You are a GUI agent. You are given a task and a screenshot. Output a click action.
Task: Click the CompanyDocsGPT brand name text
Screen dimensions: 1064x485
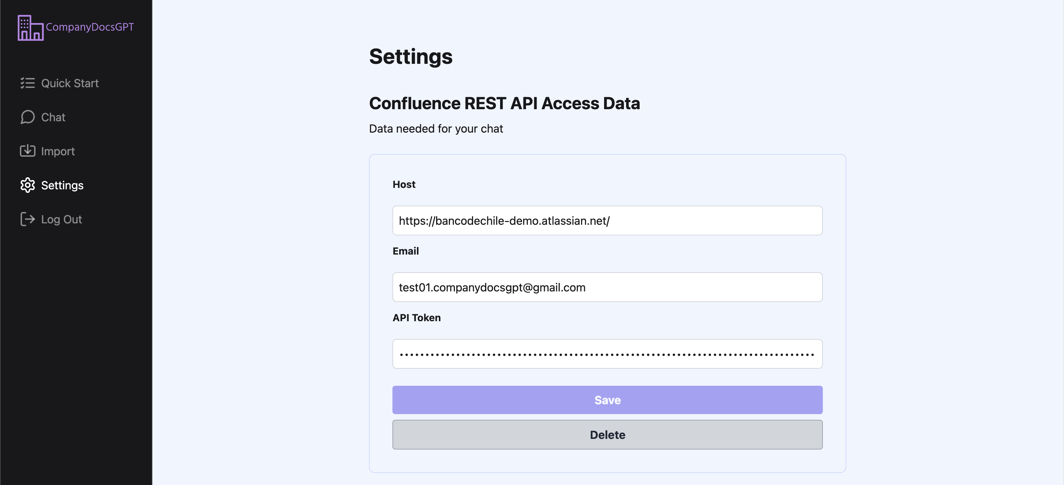(89, 27)
